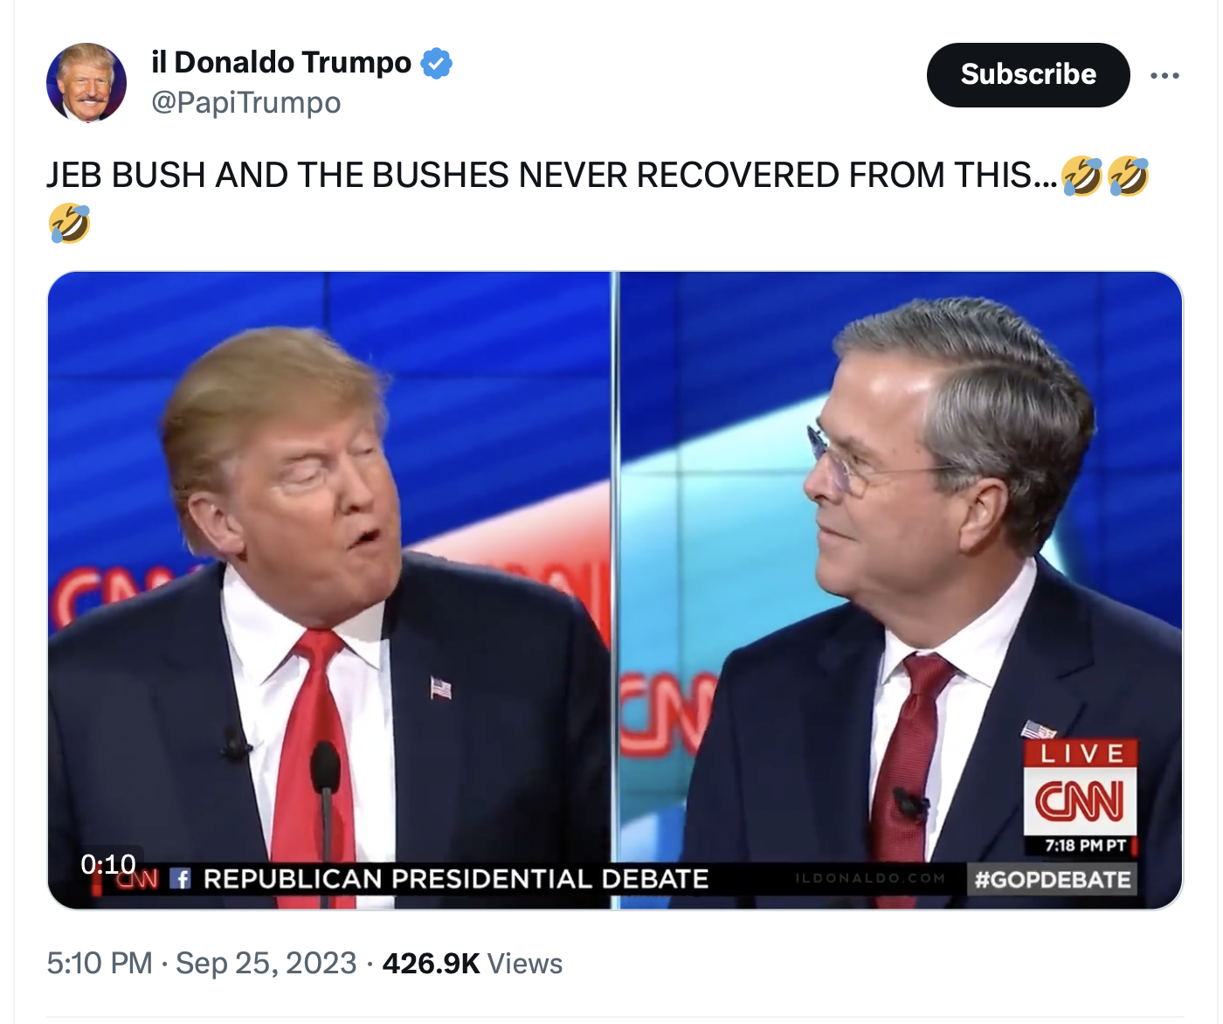This screenshot has height=1024, width=1223.
Task: Open the il Donaldo Trumpo display name
Action: click(281, 63)
